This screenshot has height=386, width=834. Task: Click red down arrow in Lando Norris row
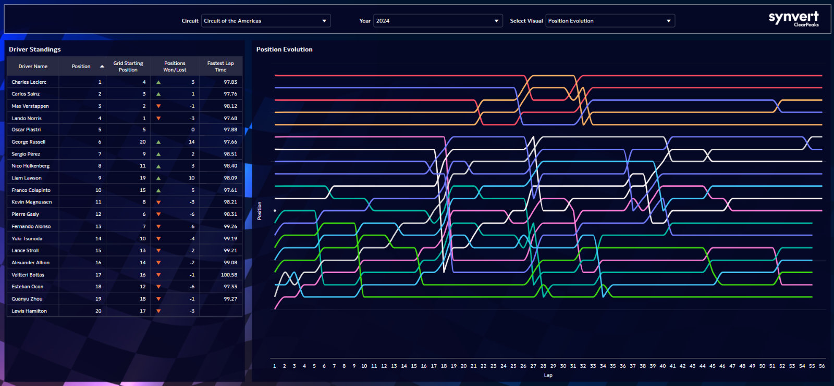(158, 119)
